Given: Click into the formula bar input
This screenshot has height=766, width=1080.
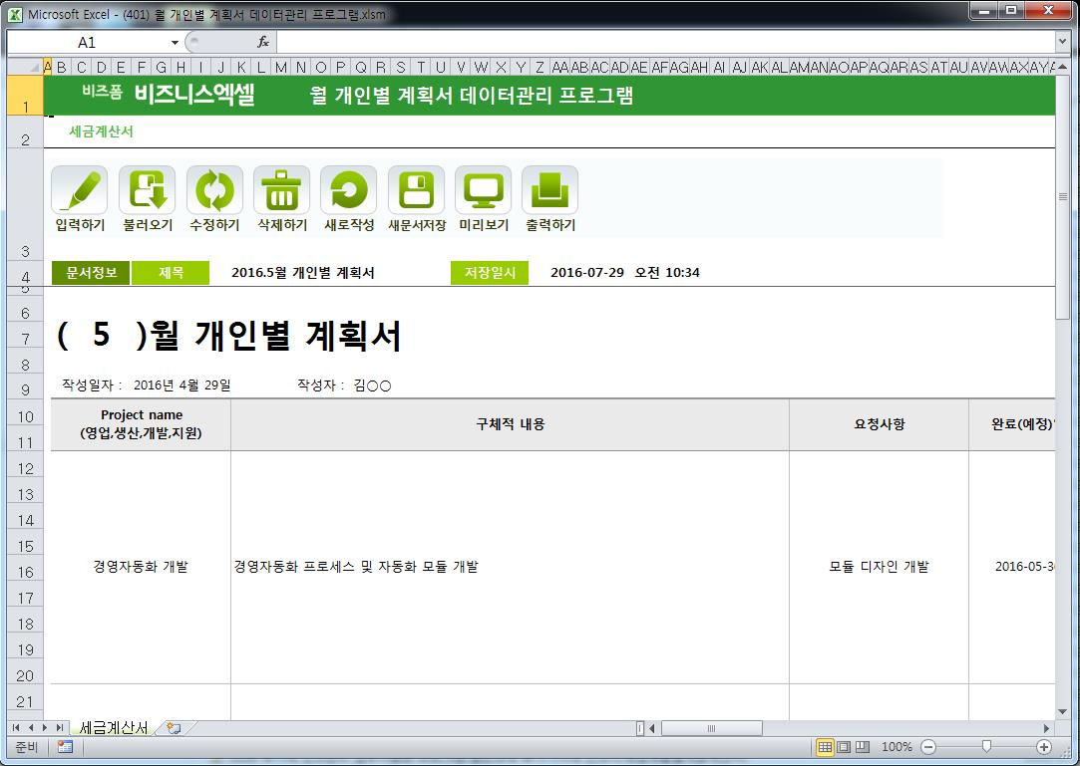Looking at the screenshot, I should [x=665, y=42].
